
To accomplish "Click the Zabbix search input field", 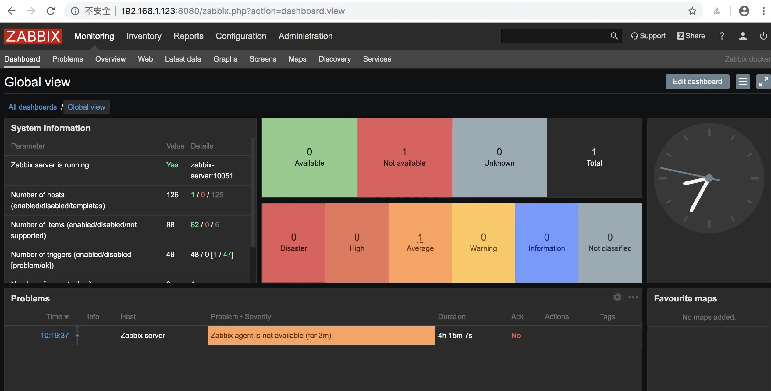I will pos(555,36).
